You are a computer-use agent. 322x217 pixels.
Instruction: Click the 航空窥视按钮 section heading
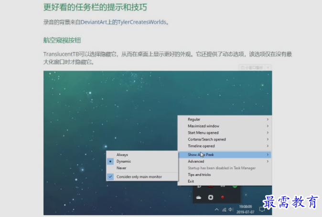click(x=62, y=40)
